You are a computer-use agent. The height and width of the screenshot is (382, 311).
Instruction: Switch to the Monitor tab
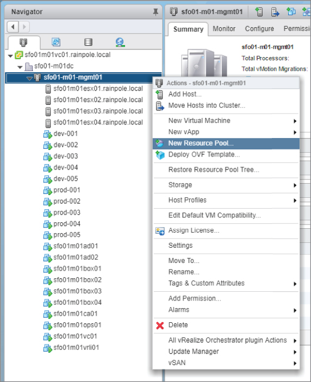pyautogui.click(x=224, y=29)
